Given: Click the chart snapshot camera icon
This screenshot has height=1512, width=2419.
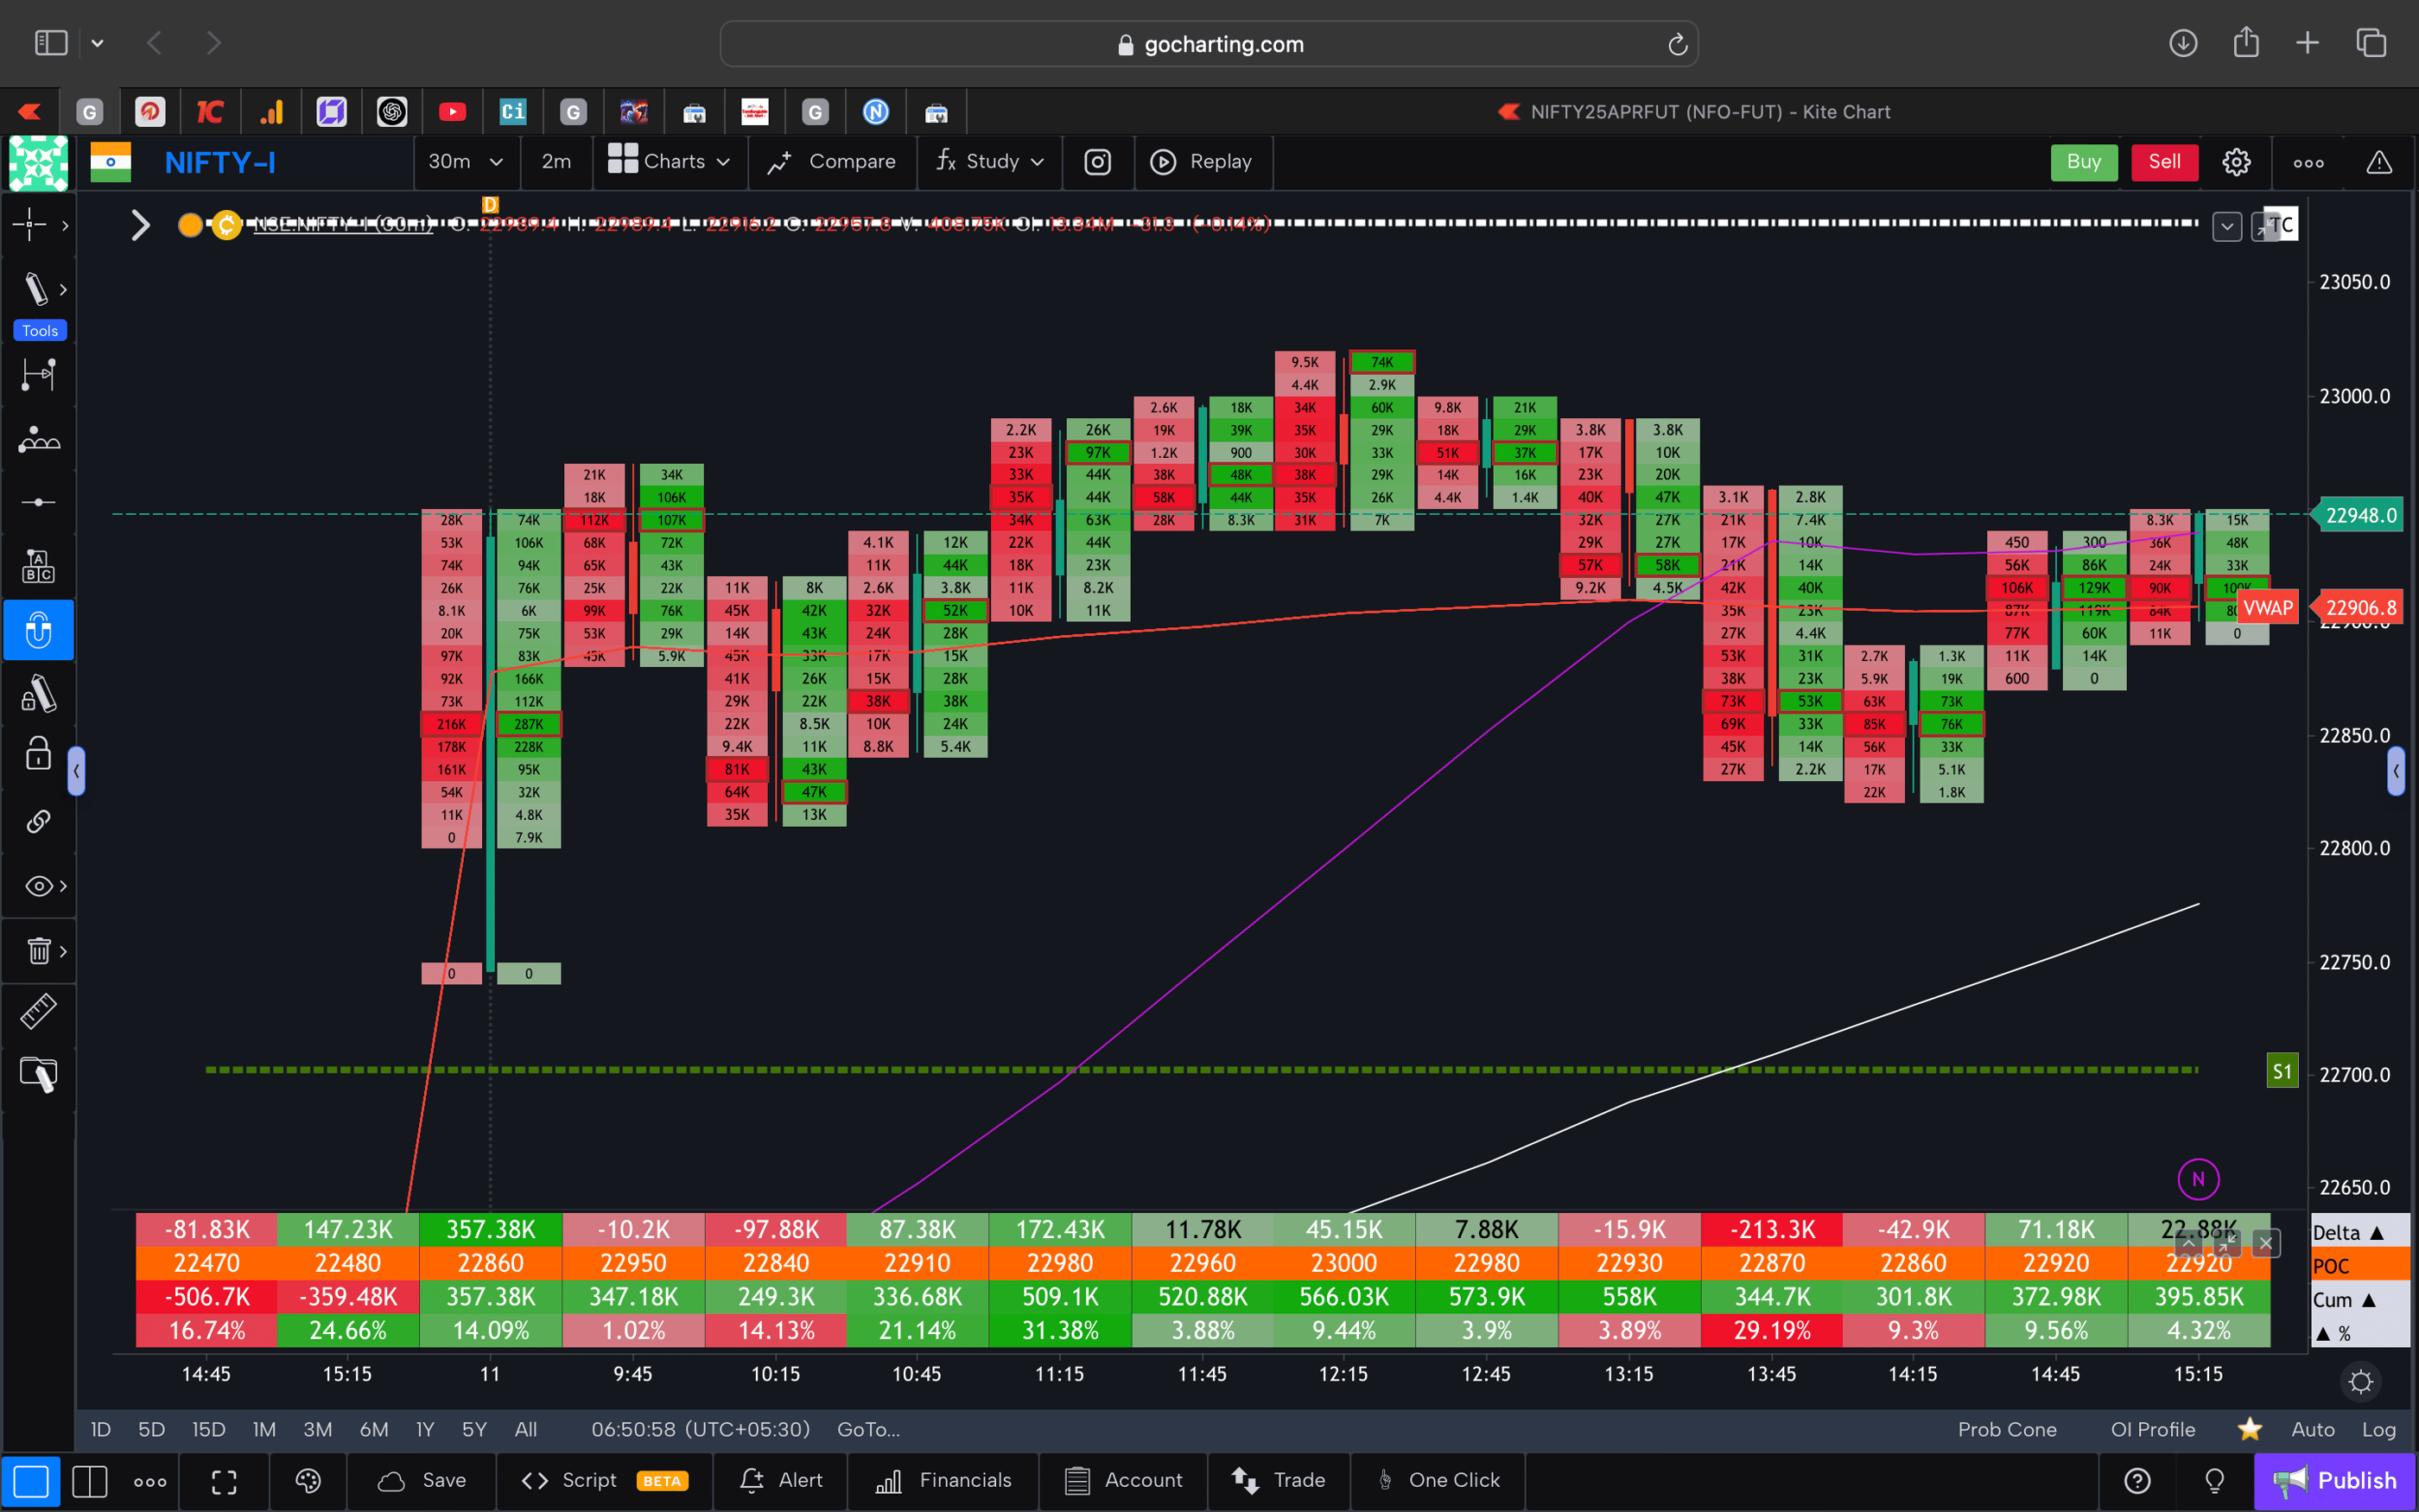Looking at the screenshot, I should [x=1096, y=161].
